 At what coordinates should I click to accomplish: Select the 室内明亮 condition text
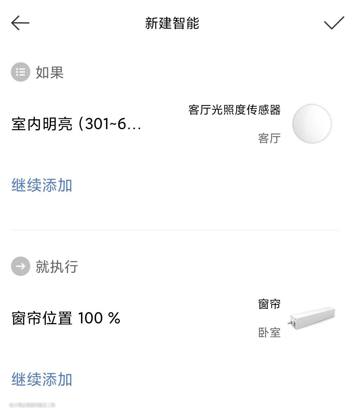[x=42, y=124]
